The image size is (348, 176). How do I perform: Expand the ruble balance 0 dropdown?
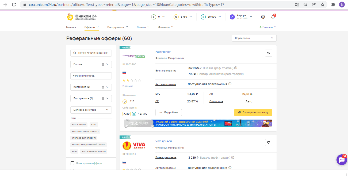pos(163,17)
